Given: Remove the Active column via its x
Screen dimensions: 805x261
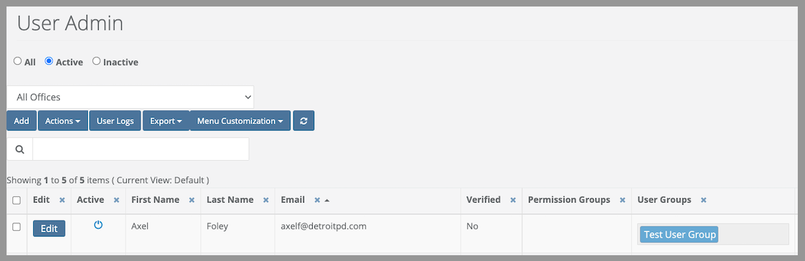Looking at the screenshot, I should coord(116,200).
